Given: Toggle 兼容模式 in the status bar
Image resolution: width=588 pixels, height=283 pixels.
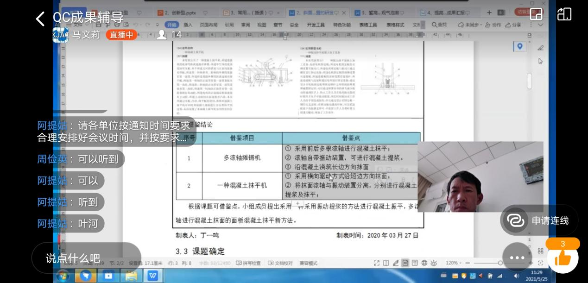Looking at the screenshot, I should [308, 263].
